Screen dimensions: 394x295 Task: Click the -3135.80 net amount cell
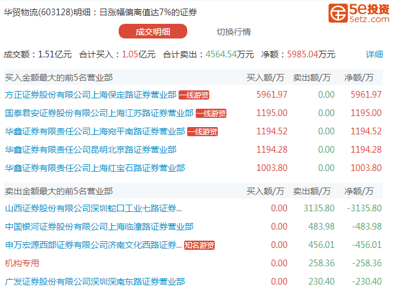(365, 208)
